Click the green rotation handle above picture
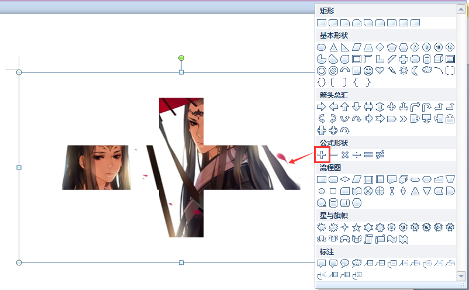This screenshot has width=469, height=290. click(x=181, y=58)
